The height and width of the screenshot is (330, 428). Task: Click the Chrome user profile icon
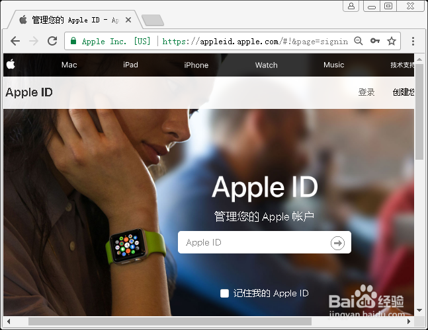coord(351,6)
